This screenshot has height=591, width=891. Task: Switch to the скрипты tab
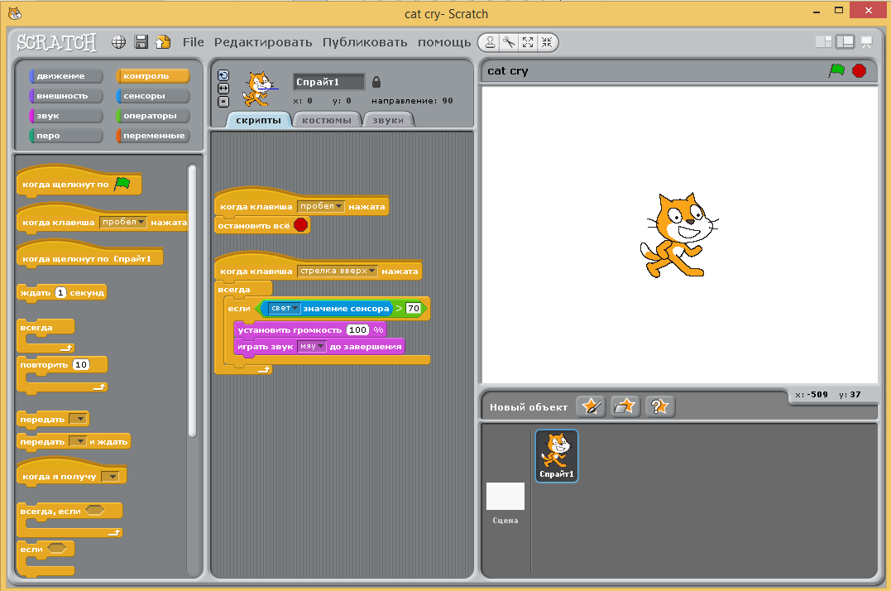pyautogui.click(x=259, y=120)
